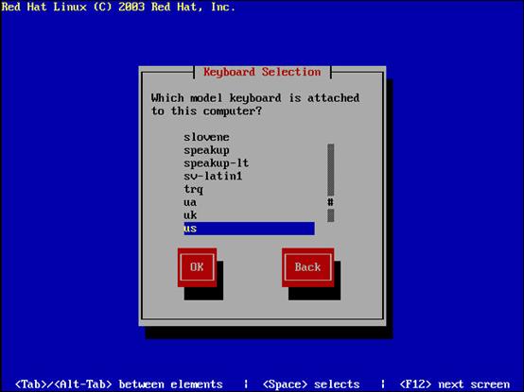Click the keyboard list scrollbar thumb marker
Screen dimensions: 524x392
tap(330, 202)
